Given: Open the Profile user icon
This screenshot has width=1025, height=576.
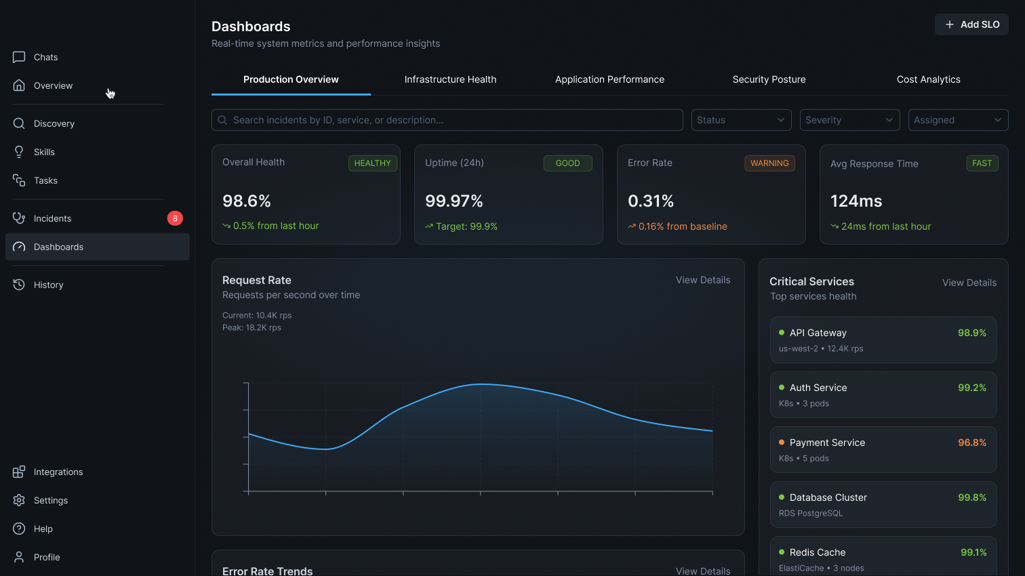Looking at the screenshot, I should point(19,557).
